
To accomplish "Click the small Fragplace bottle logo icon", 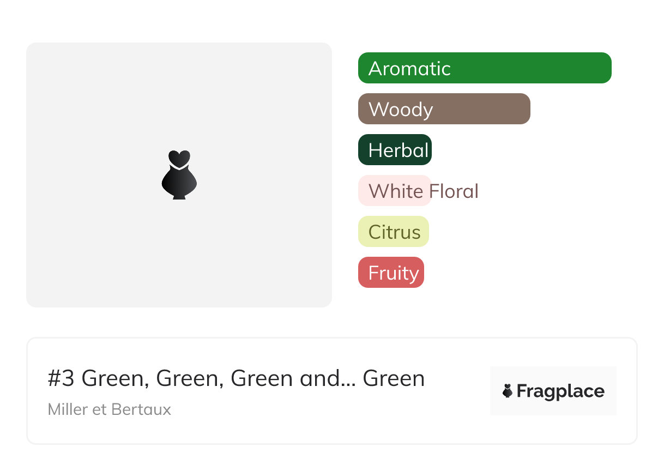I will (508, 391).
